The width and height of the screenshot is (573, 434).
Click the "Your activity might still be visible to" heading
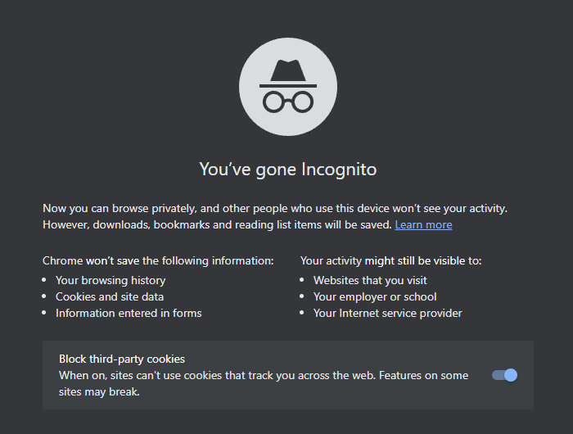coord(391,260)
